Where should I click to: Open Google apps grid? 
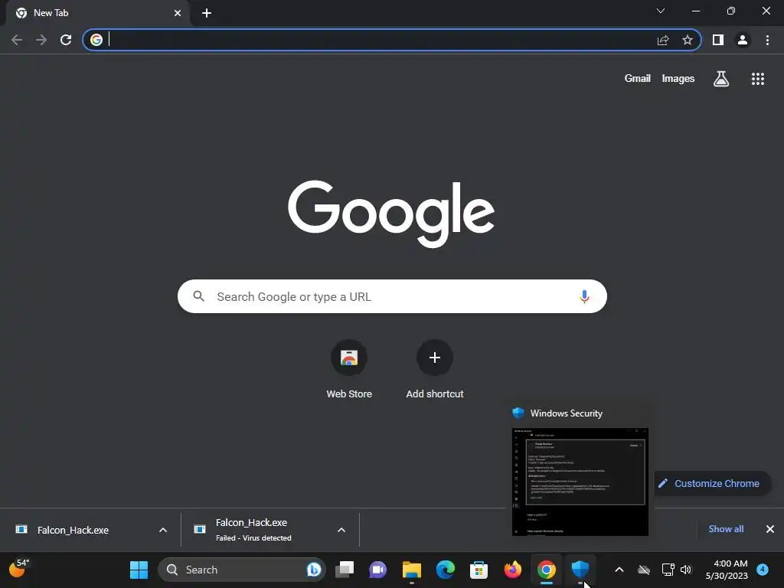758,79
